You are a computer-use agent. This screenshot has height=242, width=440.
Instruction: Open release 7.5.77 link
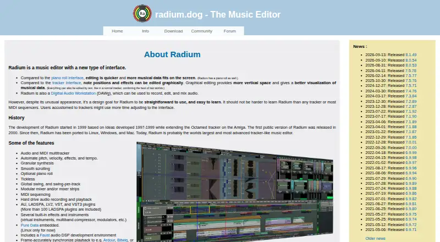pos(411,75)
